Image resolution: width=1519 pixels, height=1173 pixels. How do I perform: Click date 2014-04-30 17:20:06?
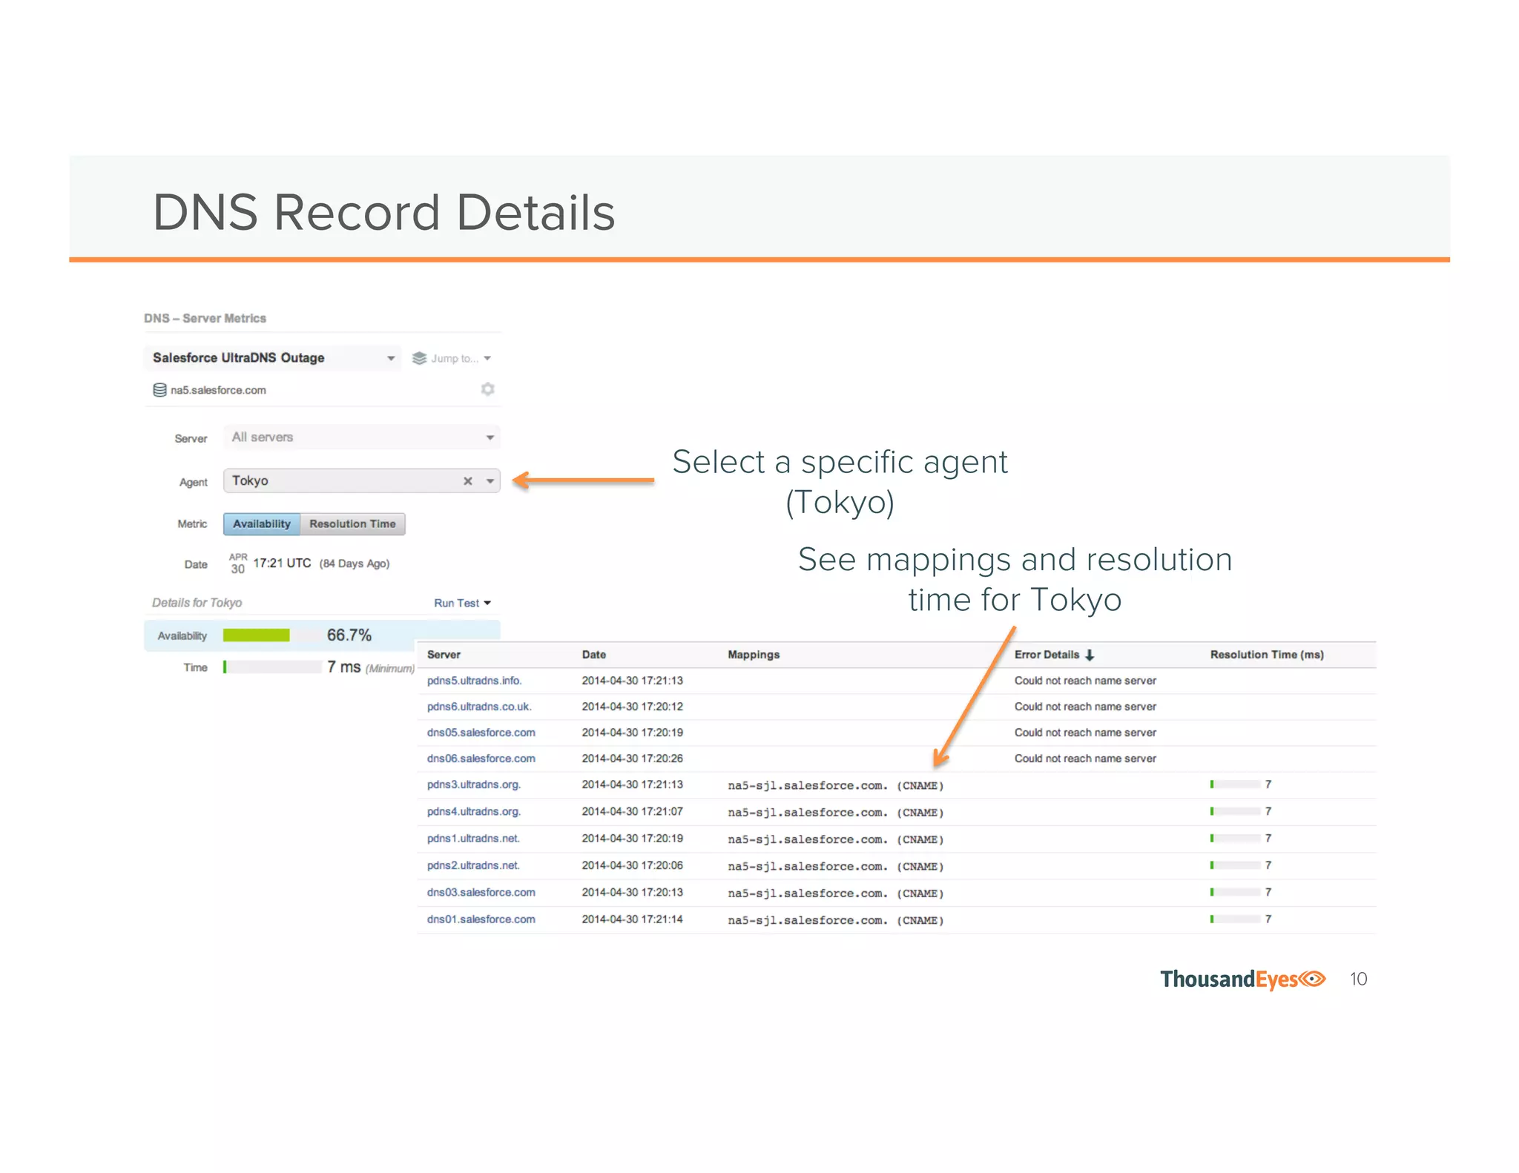[x=632, y=865]
